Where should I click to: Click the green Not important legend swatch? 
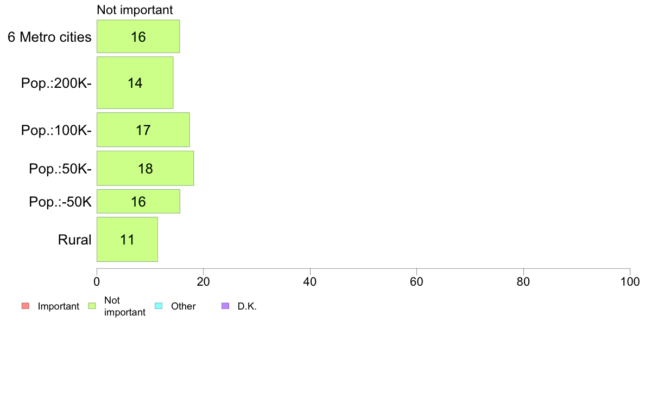point(92,306)
